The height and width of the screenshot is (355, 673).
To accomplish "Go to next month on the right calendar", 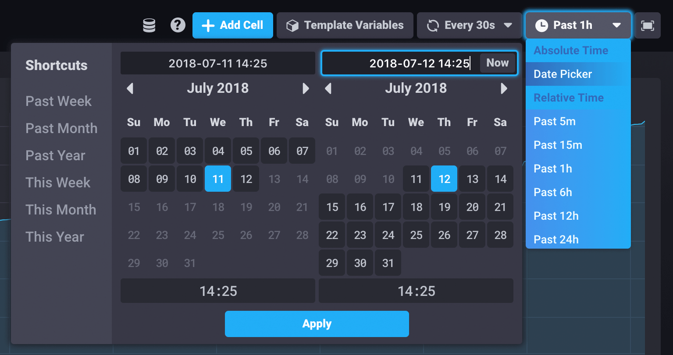I will (503, 88).
